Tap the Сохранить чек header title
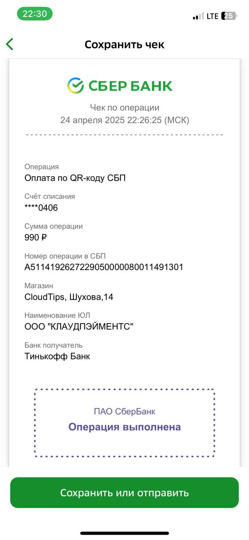 tap(124, 44)
